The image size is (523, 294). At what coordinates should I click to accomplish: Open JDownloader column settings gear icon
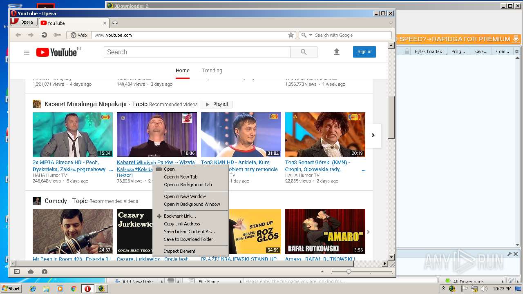pos(517,51)
